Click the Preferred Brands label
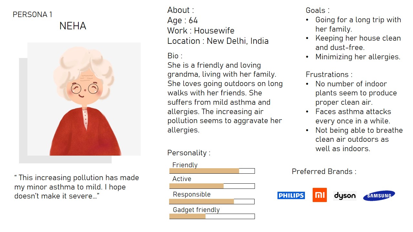 (x=324, y=171)
